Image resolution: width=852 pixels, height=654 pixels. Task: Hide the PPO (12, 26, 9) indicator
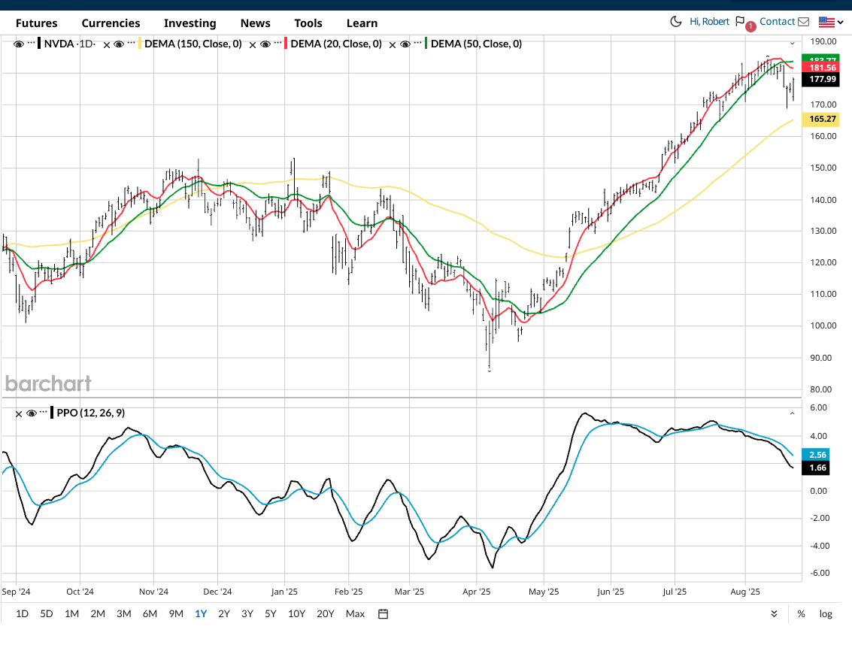click(32, 413)
